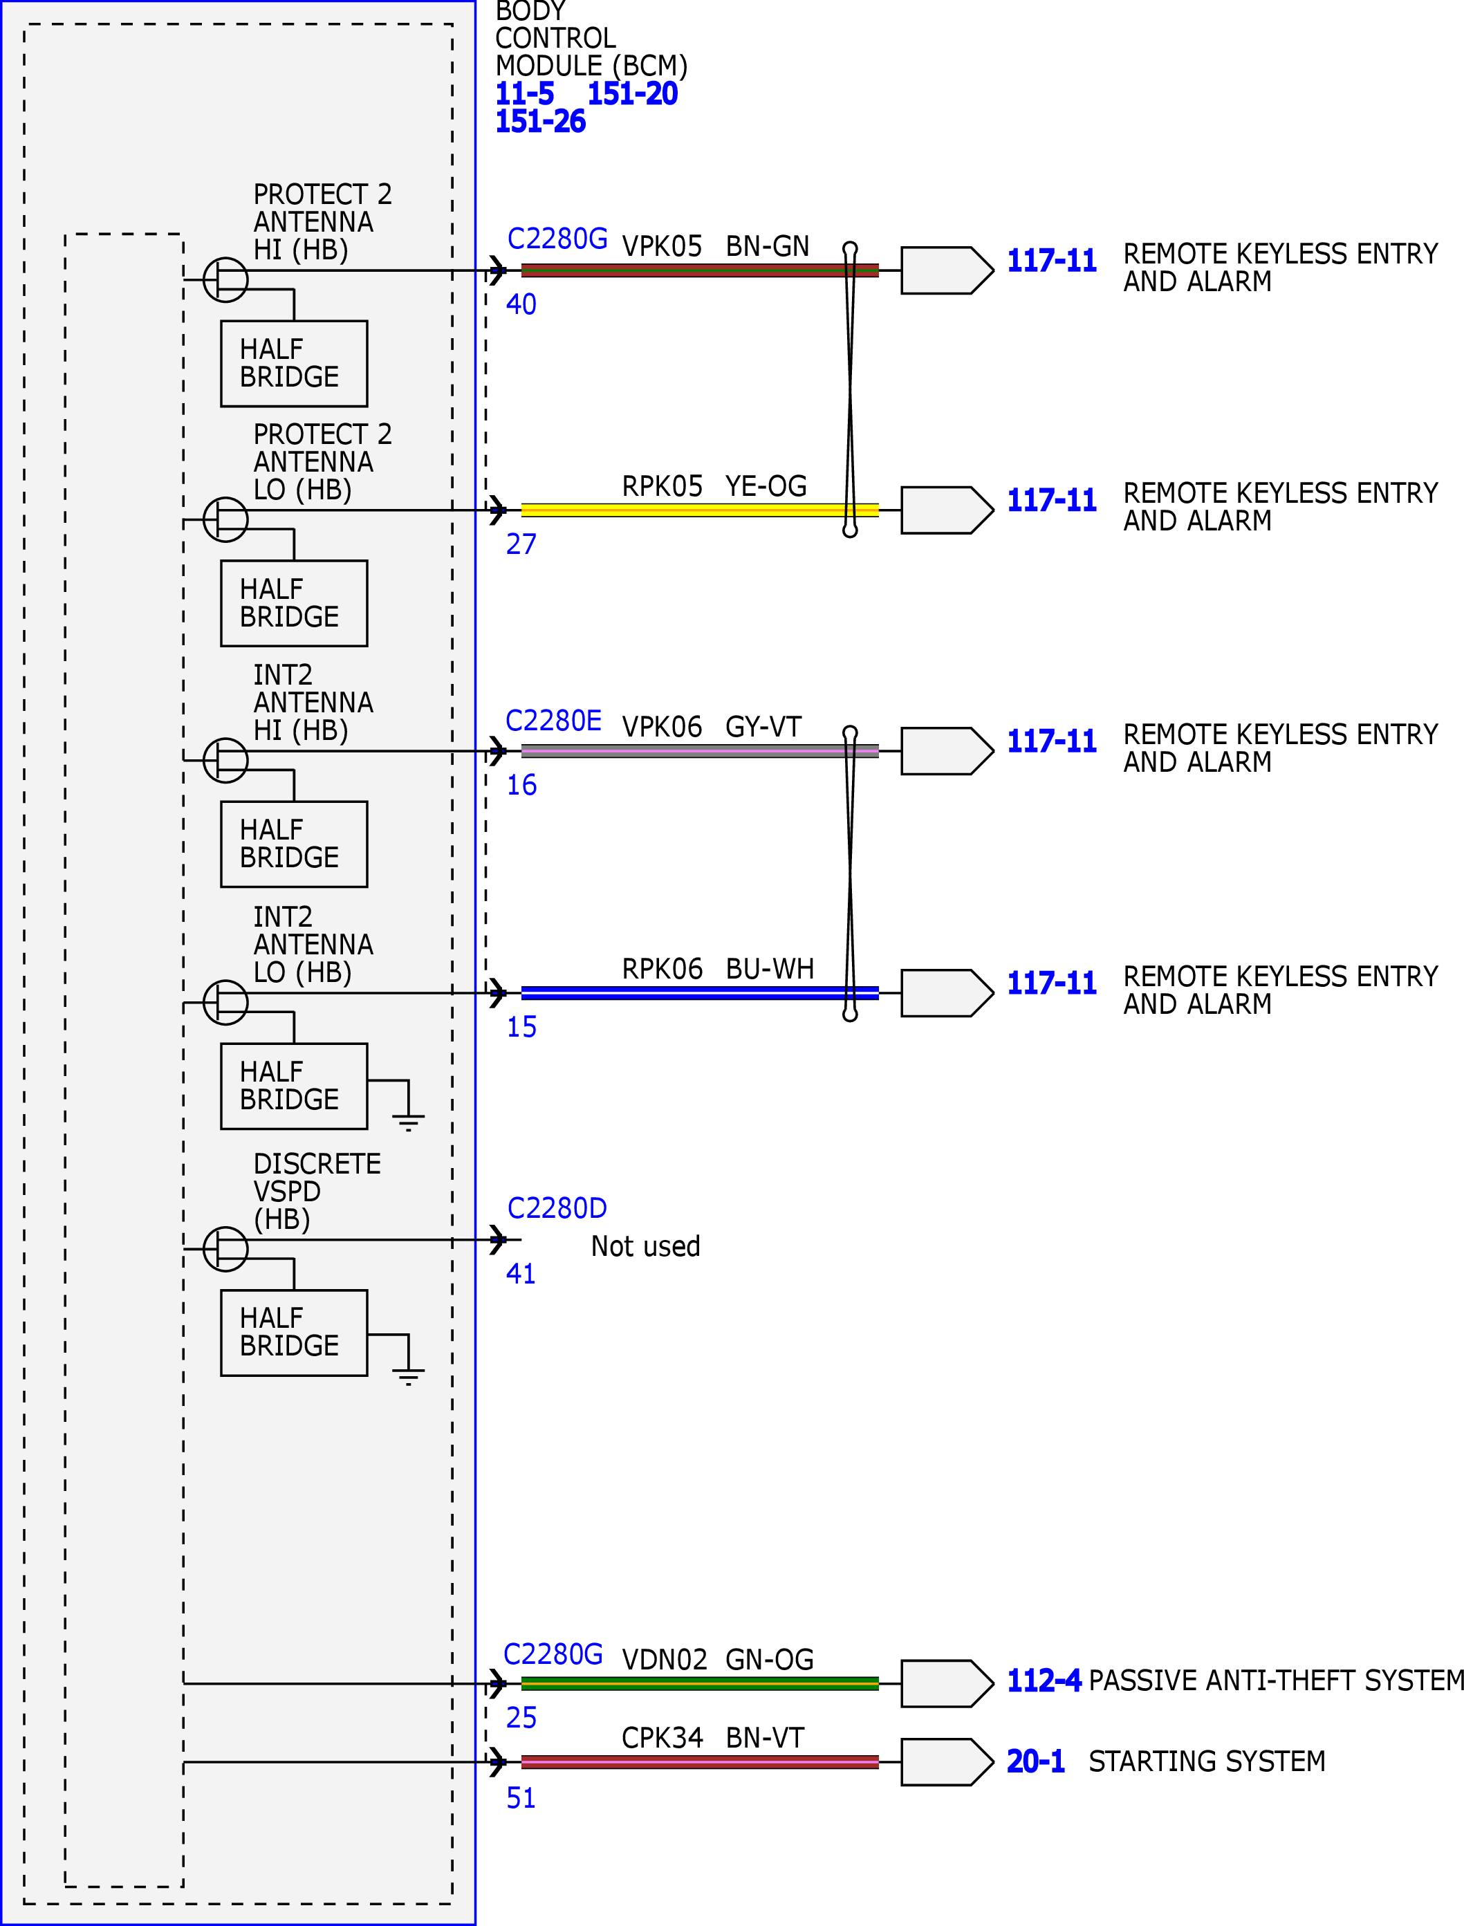Click wire label RPK05 YE-OG
The image size is (1464, 1926).
point(714,486)
